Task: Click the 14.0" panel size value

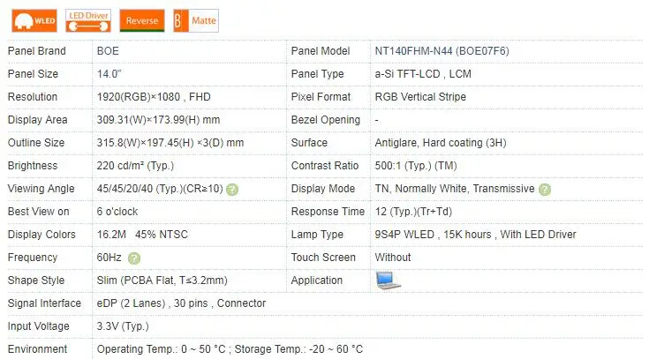Action: tap(109, 74)
